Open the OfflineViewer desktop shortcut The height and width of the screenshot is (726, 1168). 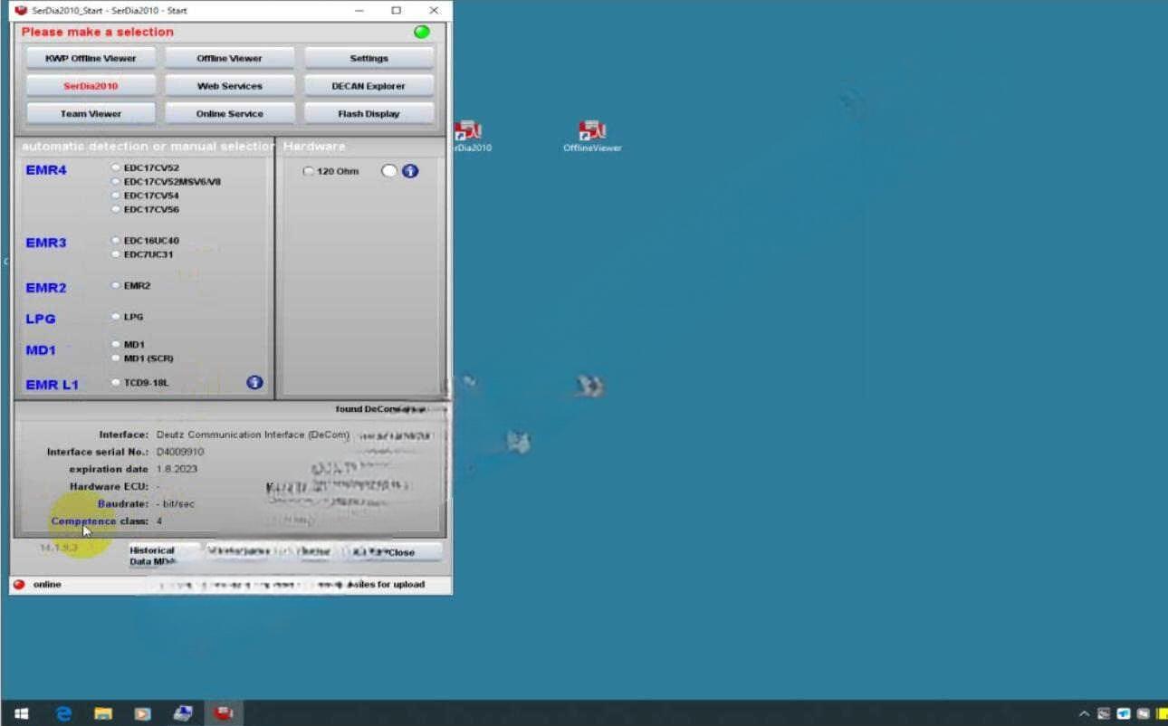[x=592, y=135]
